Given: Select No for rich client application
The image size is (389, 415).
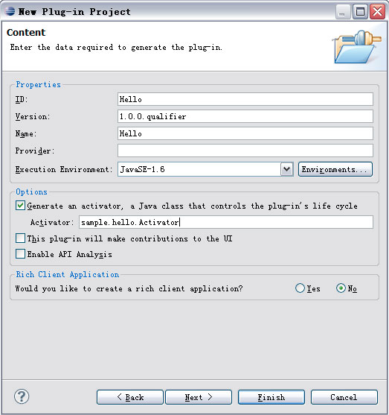Looking at the screenshot, I should (x=341, y=288).
